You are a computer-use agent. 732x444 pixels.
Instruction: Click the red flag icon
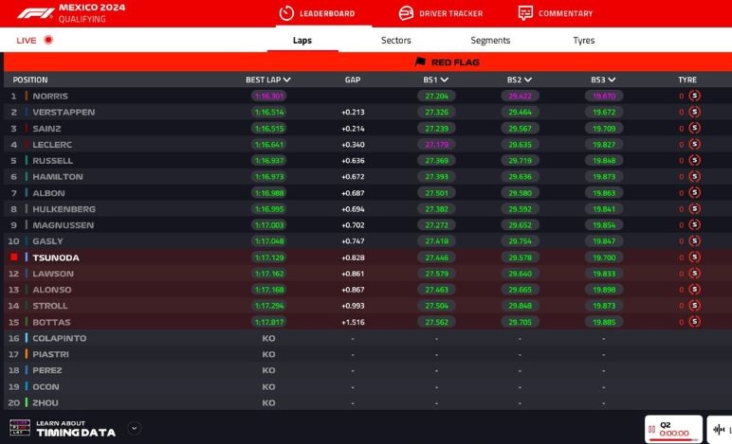click(x=420, y=62)
